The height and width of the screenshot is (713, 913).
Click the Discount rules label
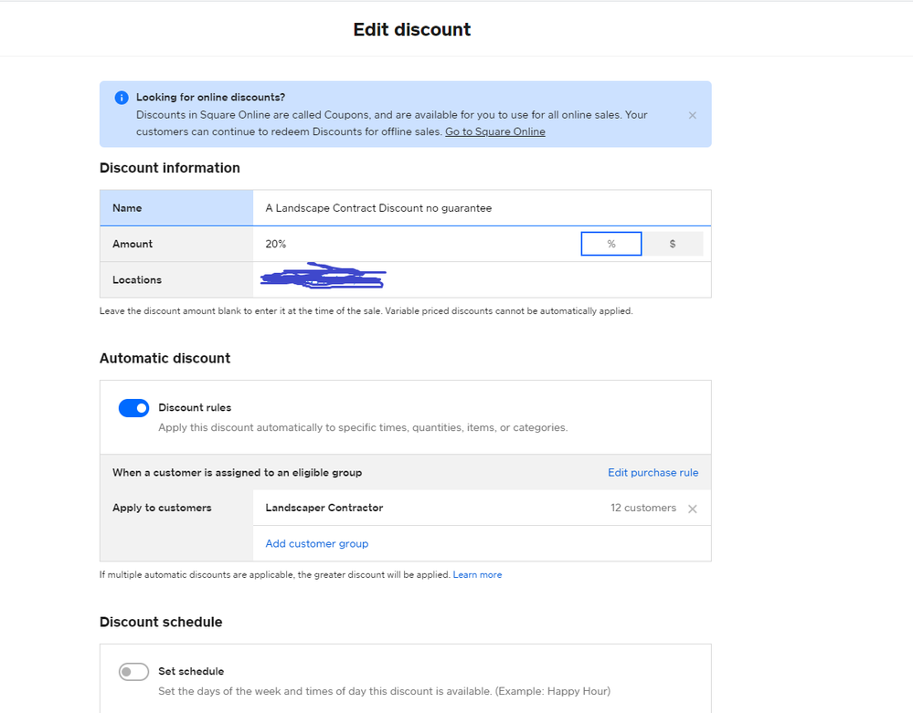coord(195,408)
